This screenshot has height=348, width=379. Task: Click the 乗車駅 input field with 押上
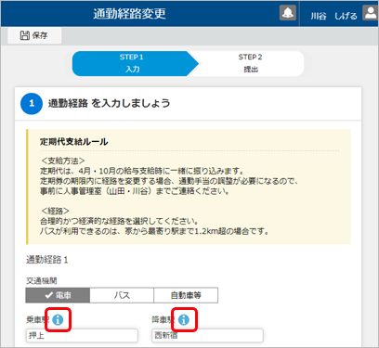point(82,336)
